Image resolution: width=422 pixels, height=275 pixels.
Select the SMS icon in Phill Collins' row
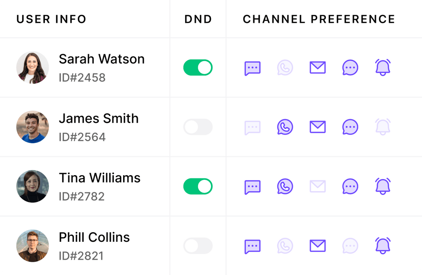coord(252,246)
